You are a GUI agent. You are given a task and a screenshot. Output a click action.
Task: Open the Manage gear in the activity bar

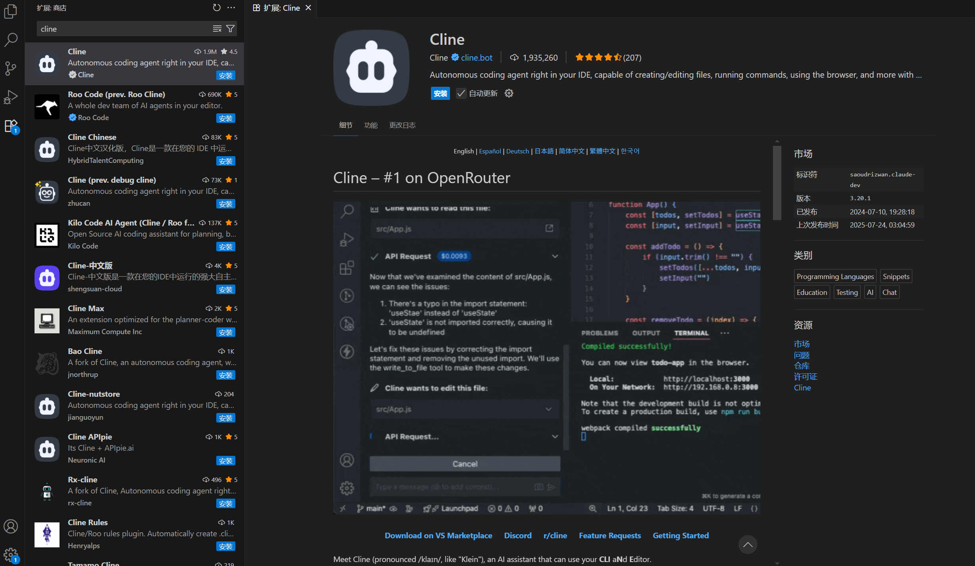[11, 554]
